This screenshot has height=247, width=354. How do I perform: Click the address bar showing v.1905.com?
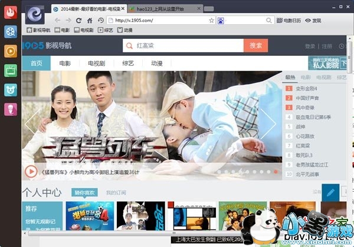pyautogui.click(x=161, y=21)
